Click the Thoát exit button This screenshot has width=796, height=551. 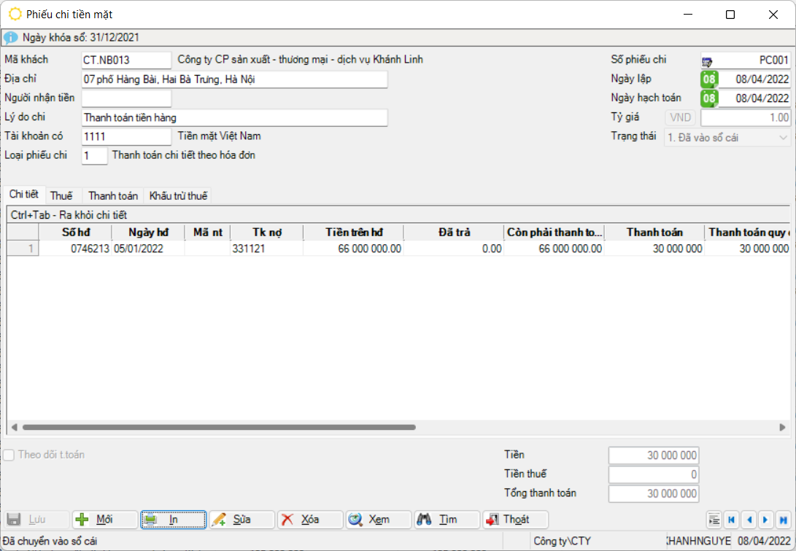click(x=514, y=520)
